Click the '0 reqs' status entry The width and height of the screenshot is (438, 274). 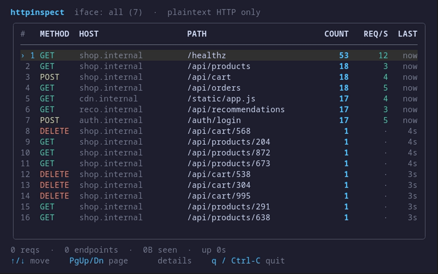[25, 250]
